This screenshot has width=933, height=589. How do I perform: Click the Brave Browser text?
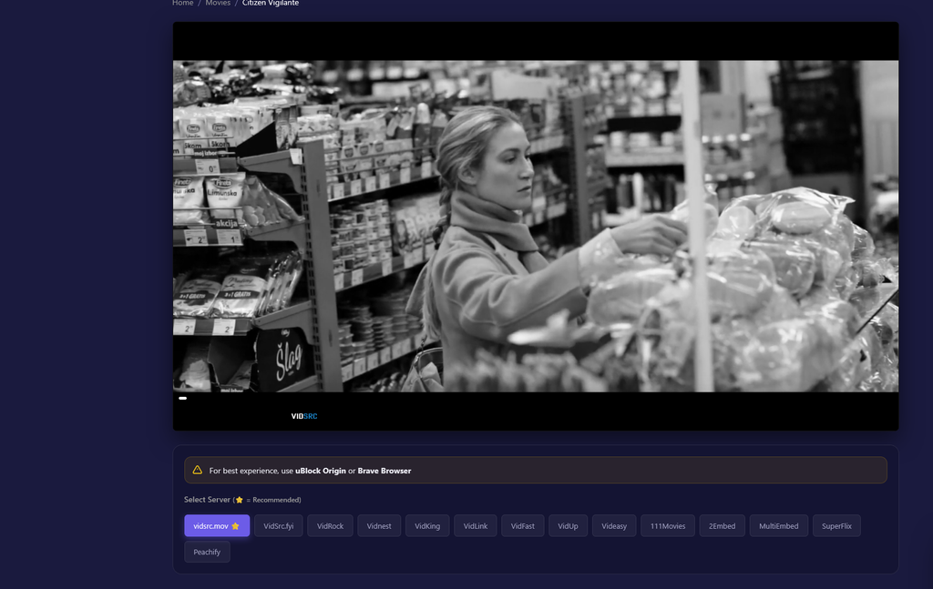point(384,471)
